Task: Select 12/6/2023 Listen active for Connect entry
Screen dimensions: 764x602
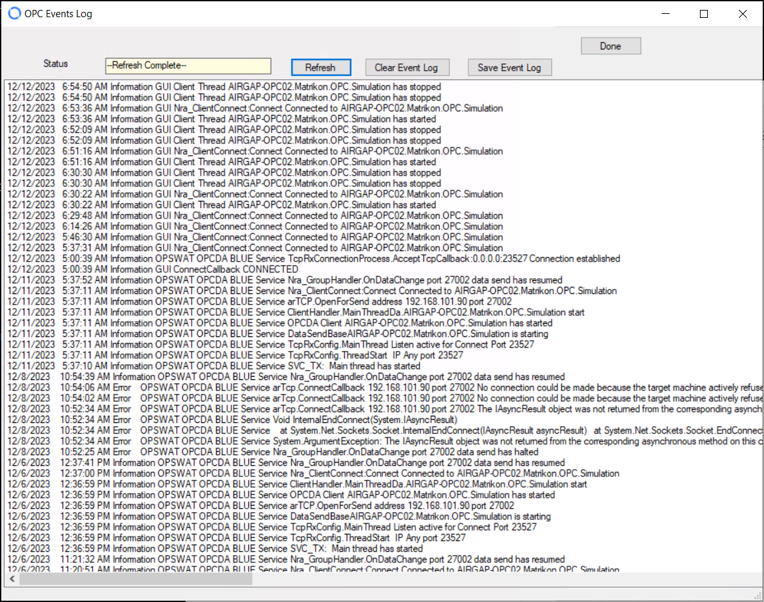Action: 272,527
